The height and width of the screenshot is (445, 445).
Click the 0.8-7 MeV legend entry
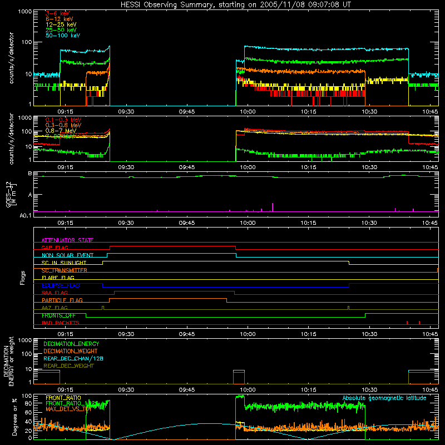(x=61, y=131)
